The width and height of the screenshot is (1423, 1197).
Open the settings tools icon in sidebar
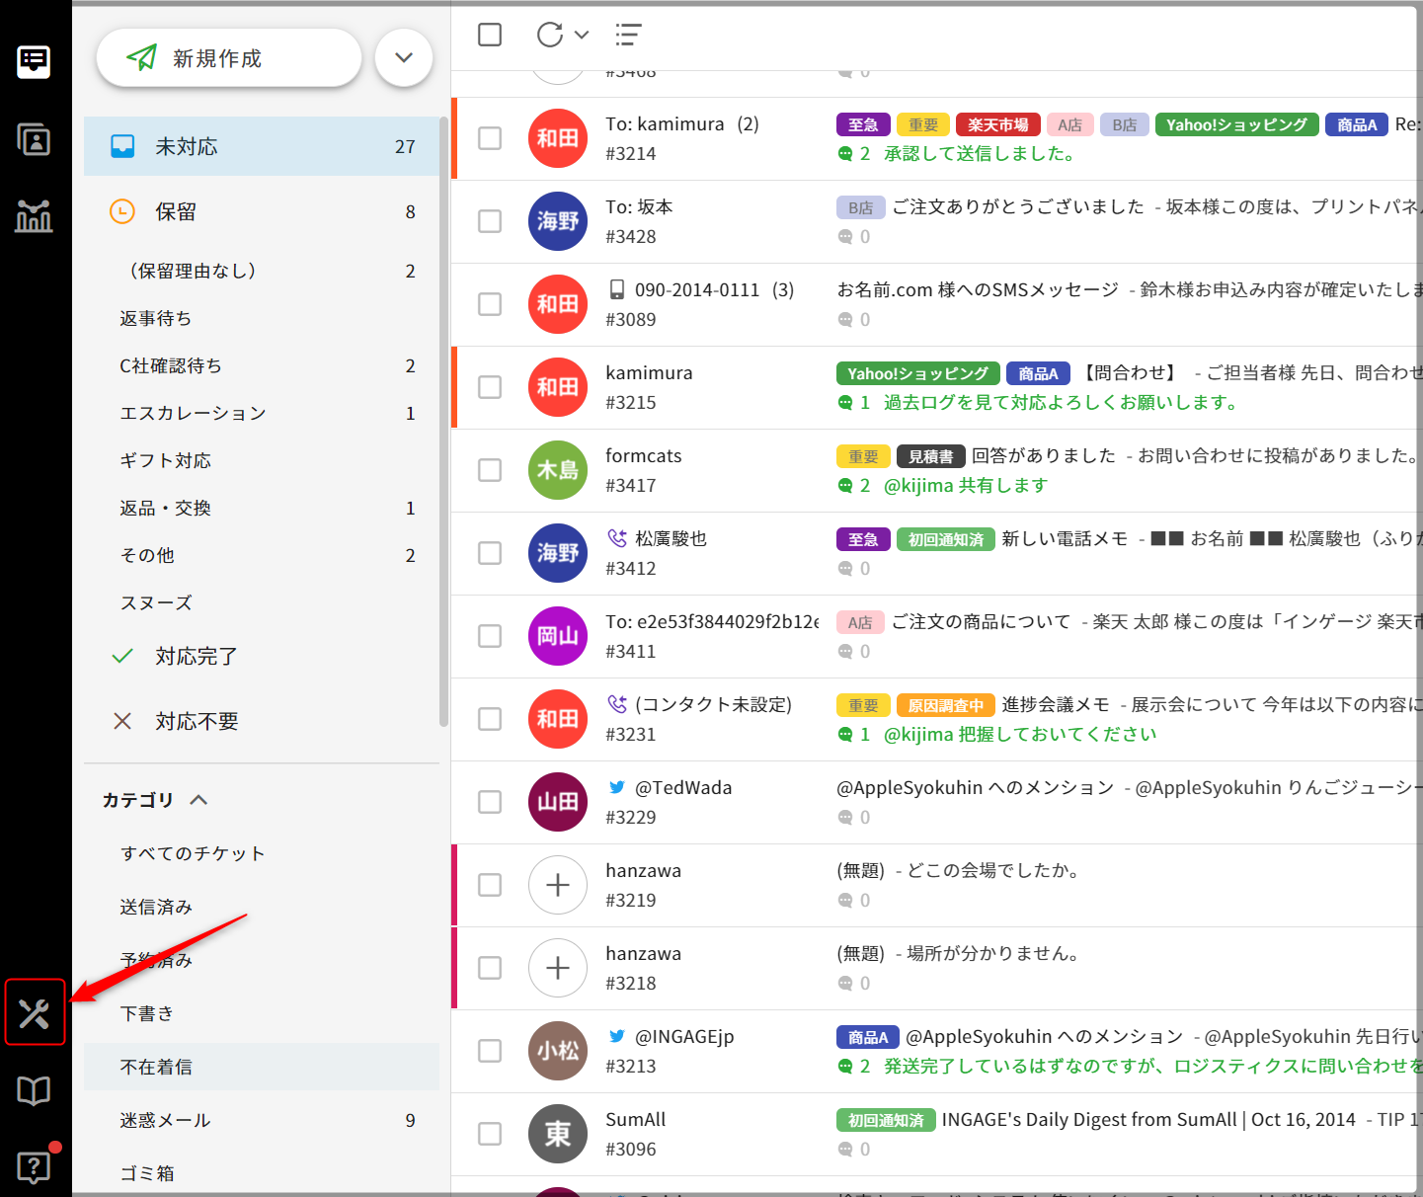(x=35, y=1012)
